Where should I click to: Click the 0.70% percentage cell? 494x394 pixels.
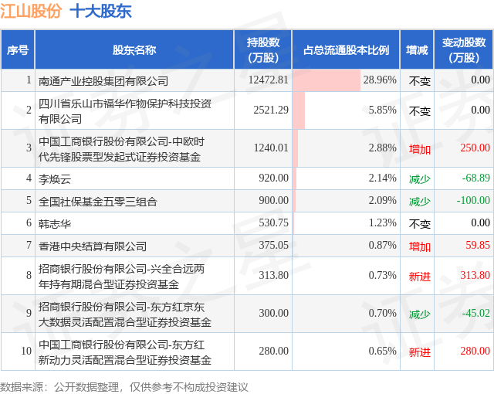(x=346, y=314)
